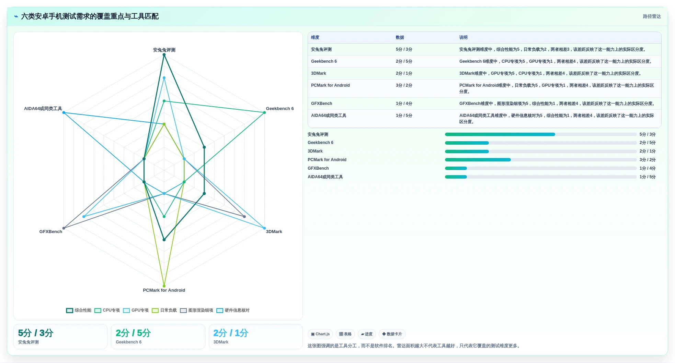Click the Geekbench 6 radar axis label
675x363 pixels.
pos(280,109)
